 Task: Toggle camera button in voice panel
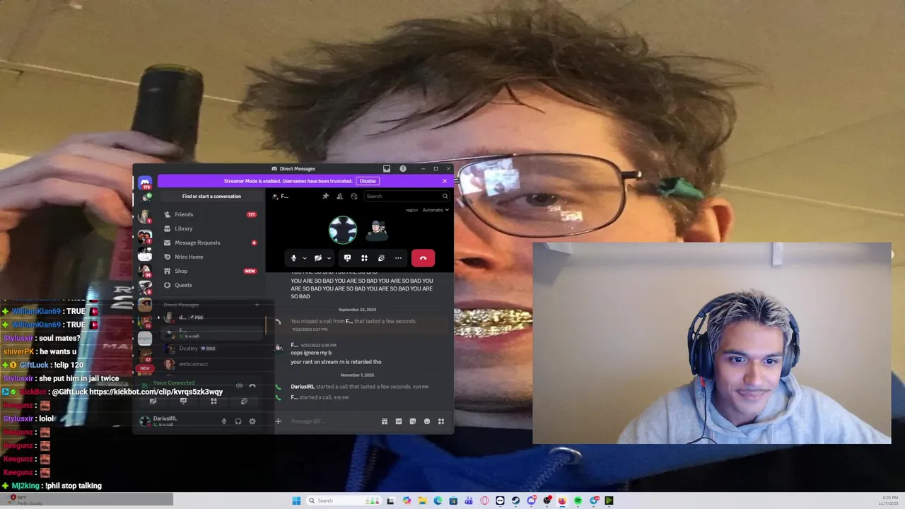[x=153, y=401]
